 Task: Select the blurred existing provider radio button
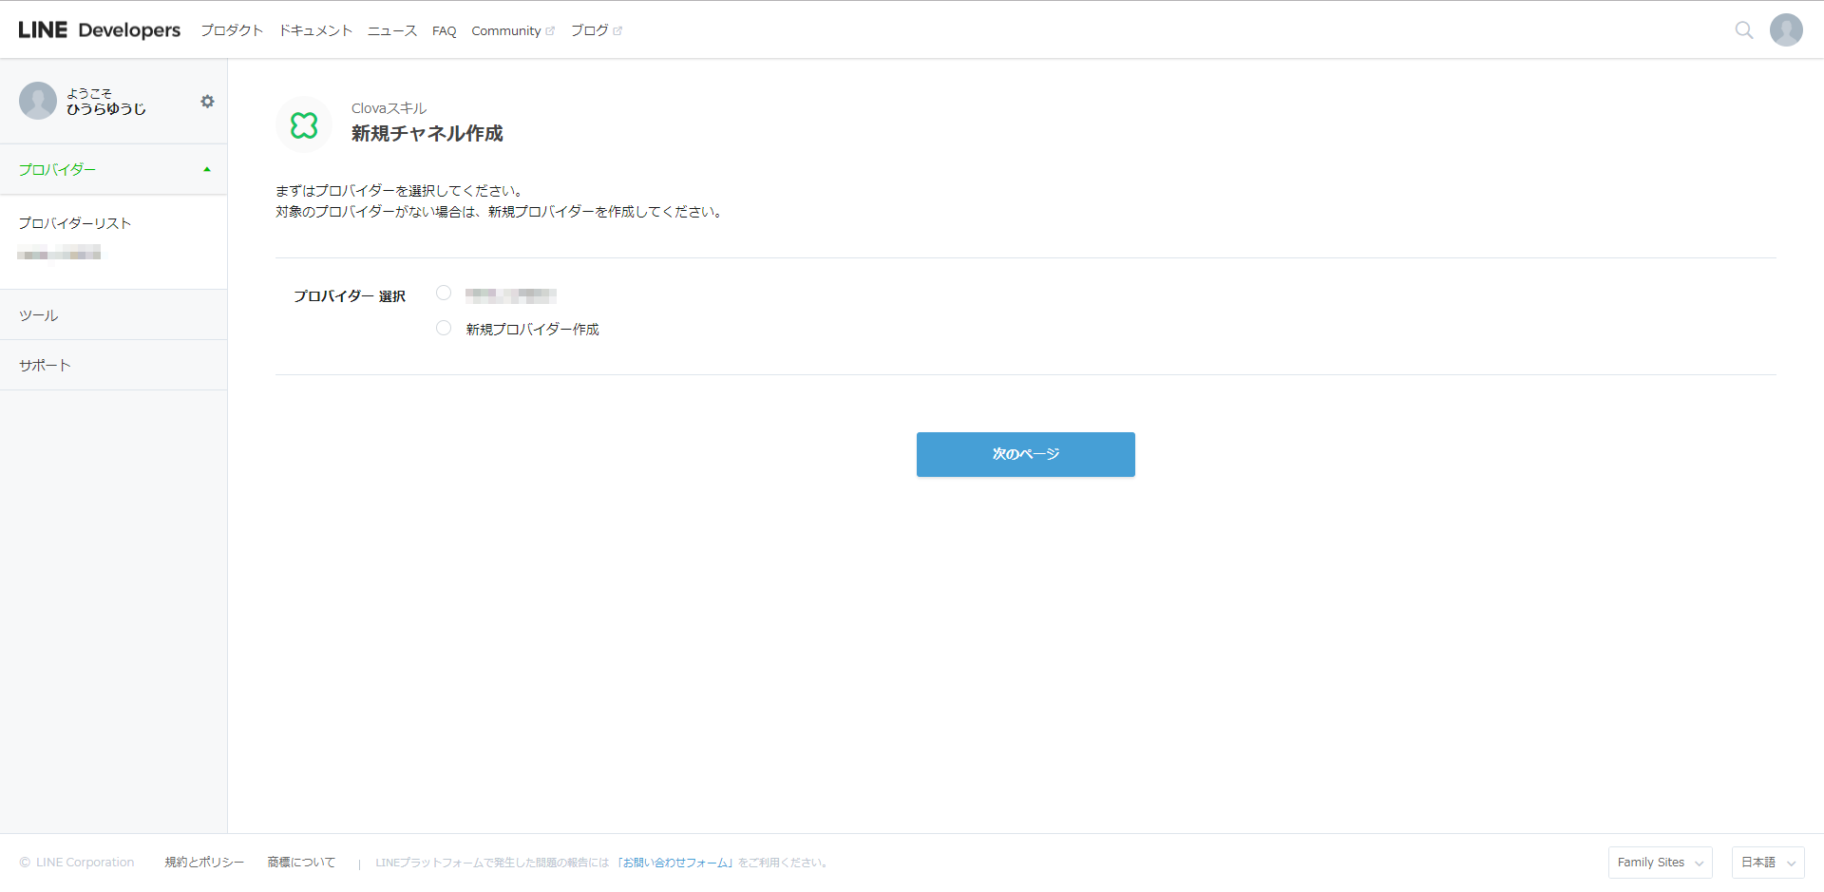tap(444, 294)
